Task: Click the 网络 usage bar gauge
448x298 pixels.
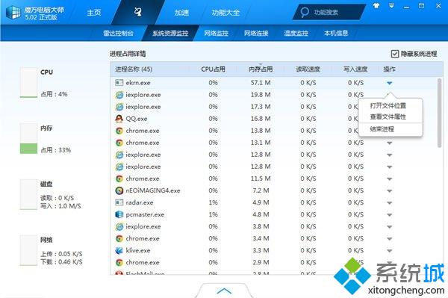Action: tap(28, 250)
